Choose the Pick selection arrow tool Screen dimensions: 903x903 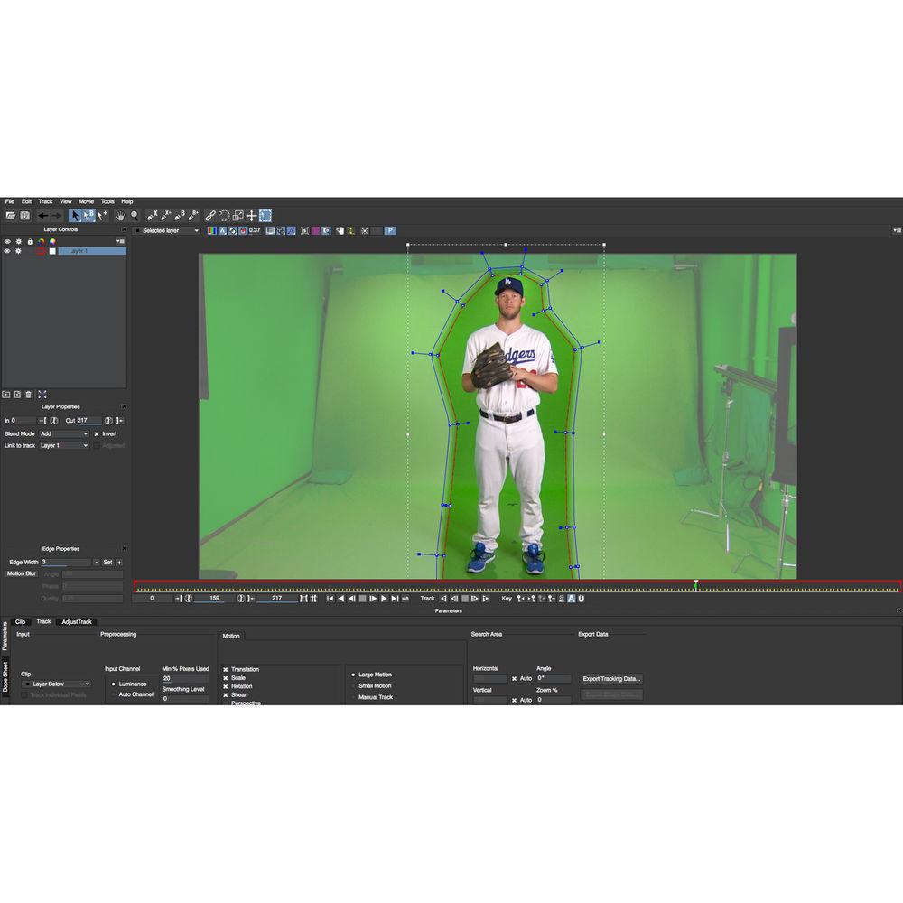(76, 216)
